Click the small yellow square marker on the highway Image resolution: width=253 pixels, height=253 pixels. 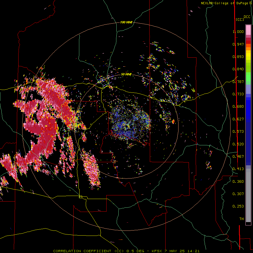click(80, 197)
